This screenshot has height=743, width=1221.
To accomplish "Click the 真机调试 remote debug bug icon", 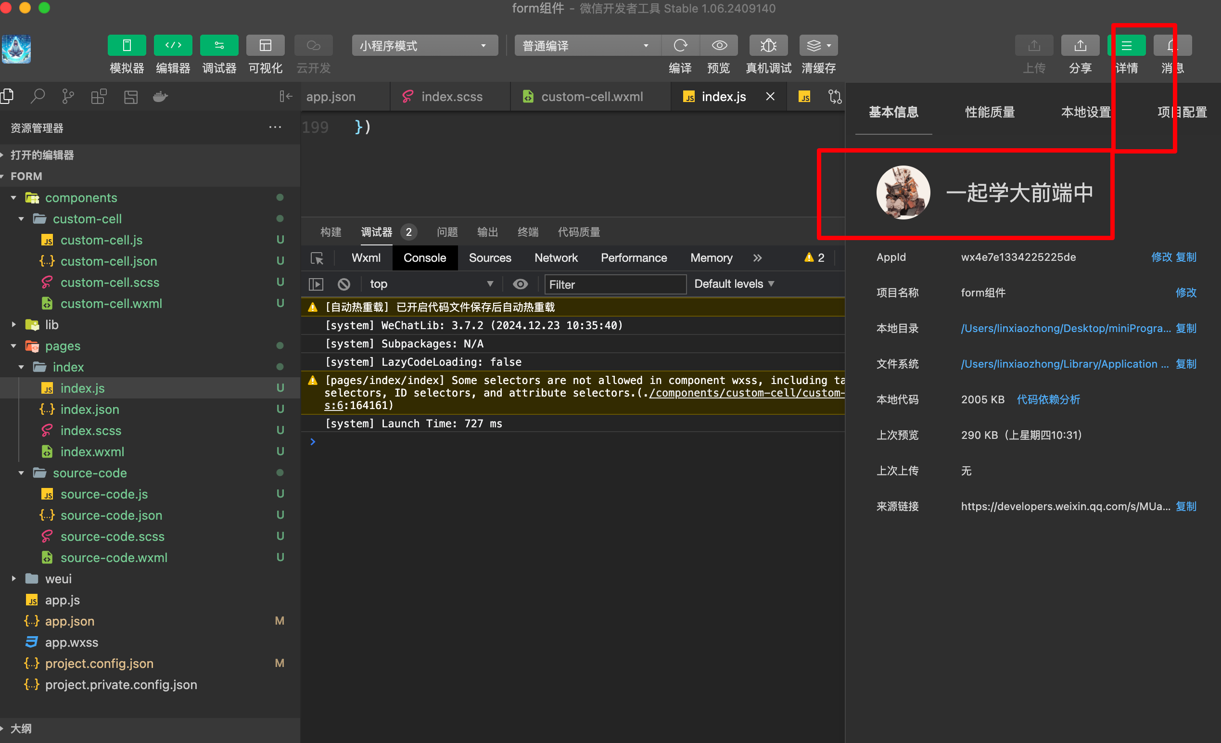I will click(768, 46).
